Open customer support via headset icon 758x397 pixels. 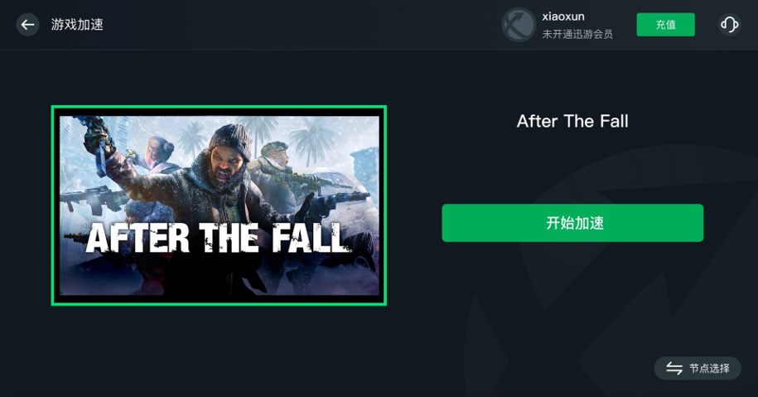tap(730, 25)
